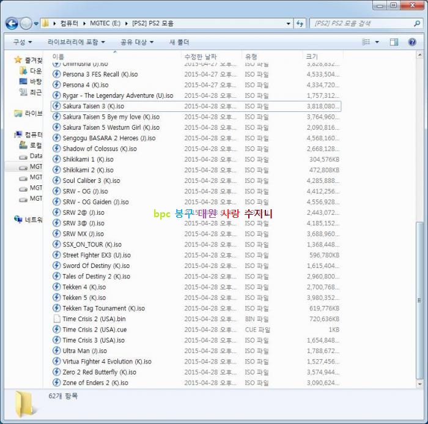Image resolution: width=428 pixels, height=424 pixels.
Task: Click Shadow of Colossus (K).iso icon
Action: click(x=56, y=149)
